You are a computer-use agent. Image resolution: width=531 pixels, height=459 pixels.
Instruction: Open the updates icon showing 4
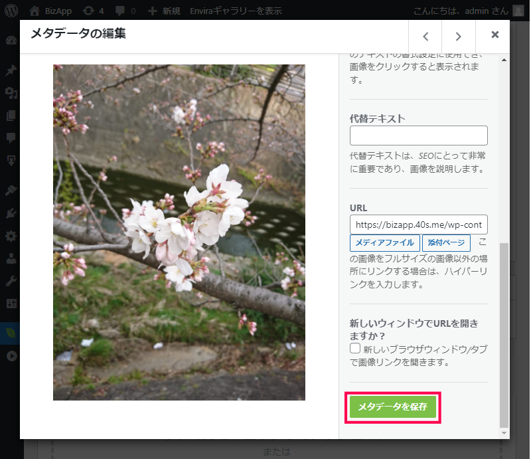coord(93,11)
